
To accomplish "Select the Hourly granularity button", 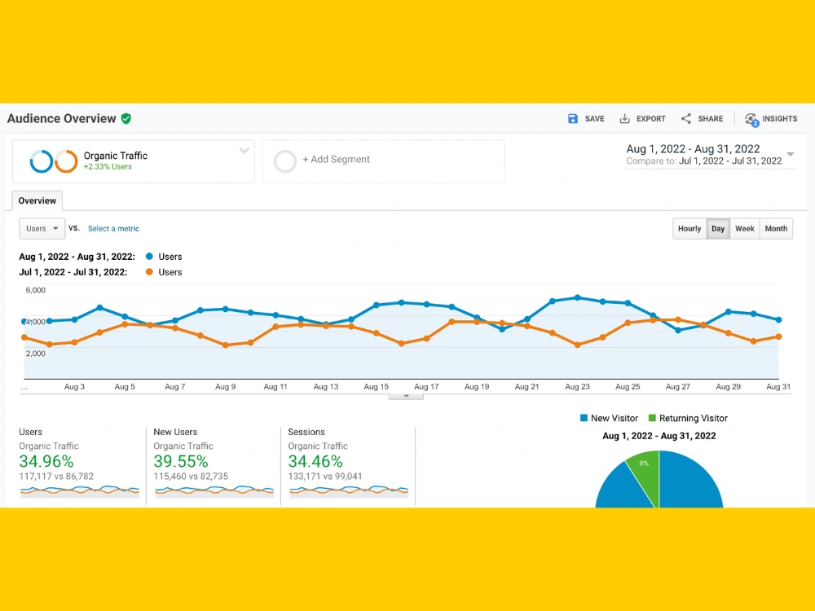I will (x=689, y=229).
